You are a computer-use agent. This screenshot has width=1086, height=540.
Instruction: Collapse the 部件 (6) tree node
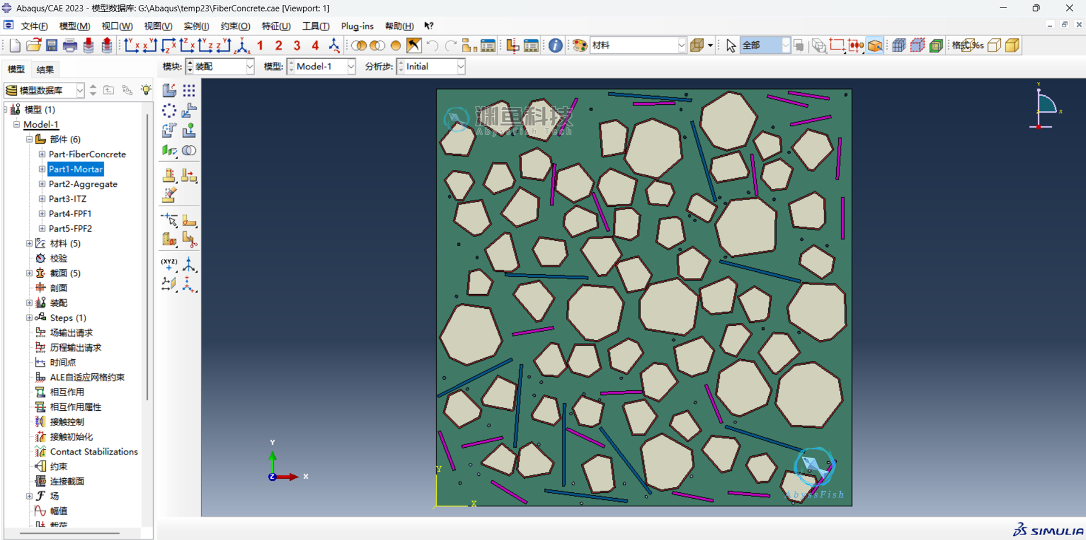pos(29,139)
